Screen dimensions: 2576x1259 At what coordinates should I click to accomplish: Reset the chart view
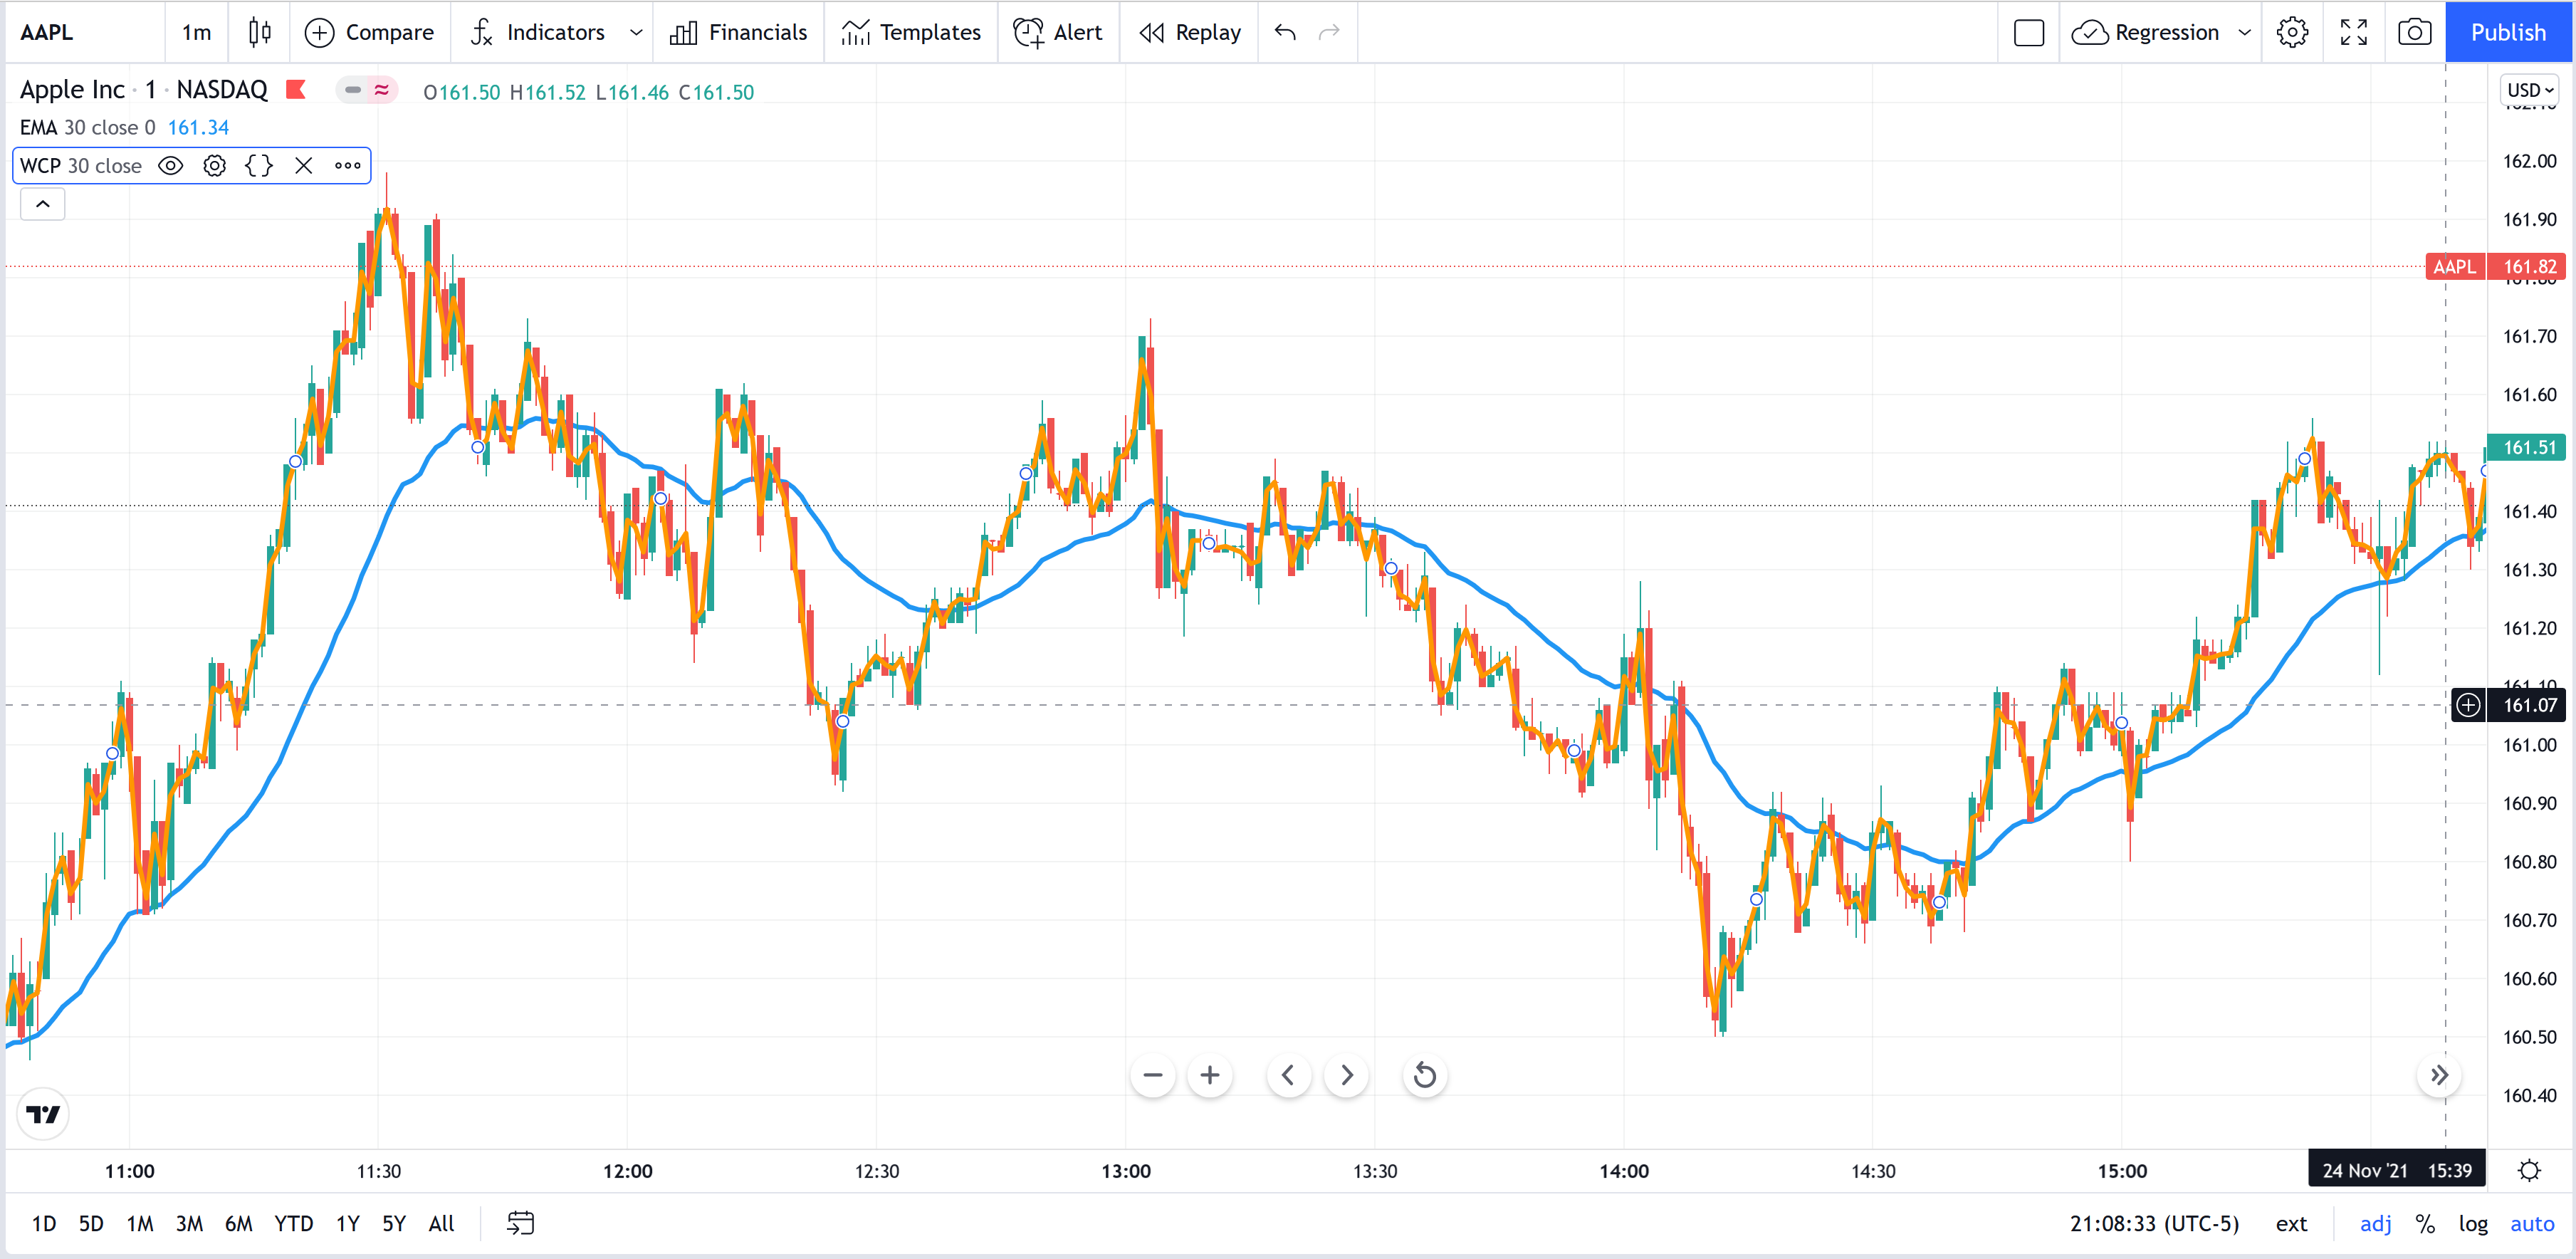click(1425, 1076)
